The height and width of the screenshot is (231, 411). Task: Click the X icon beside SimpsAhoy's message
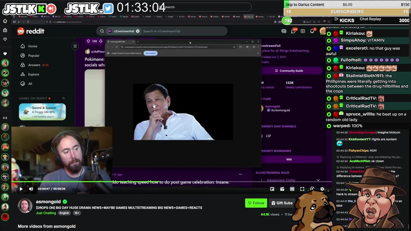coord(329,40)
